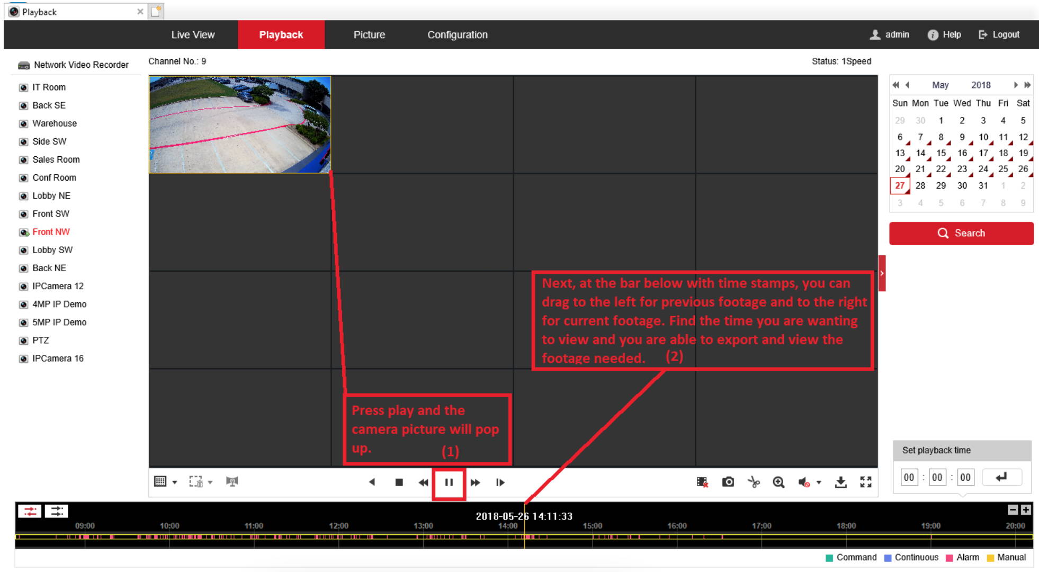Image resolution: width=1039 pixels, height=572 pixels.
Task: Expand the window division dropdown arrow
Action: pos(175,482)
